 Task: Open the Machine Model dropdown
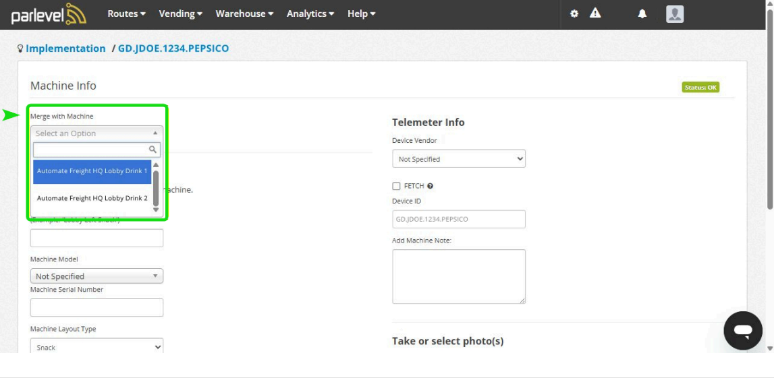pos(96,276)
